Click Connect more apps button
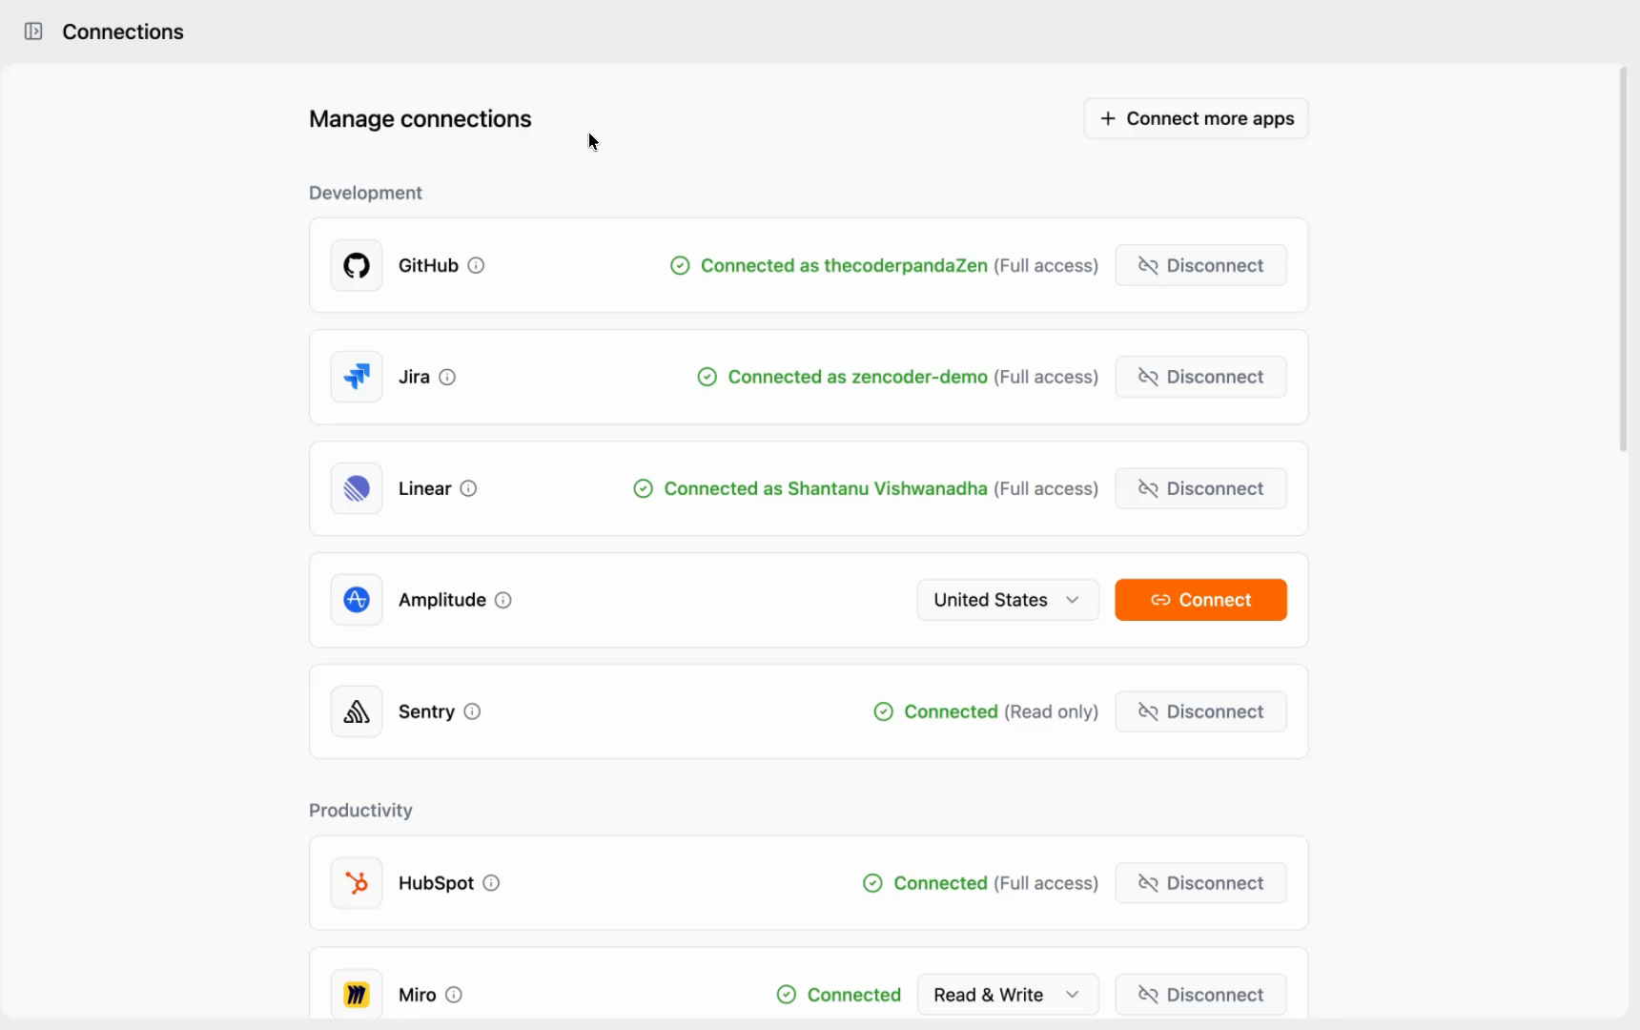This screenshot has width=1640, height=1030. coord(1196,118)
